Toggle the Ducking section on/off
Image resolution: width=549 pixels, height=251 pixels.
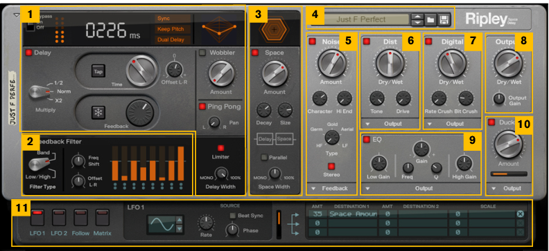click(x=492, y=122)
